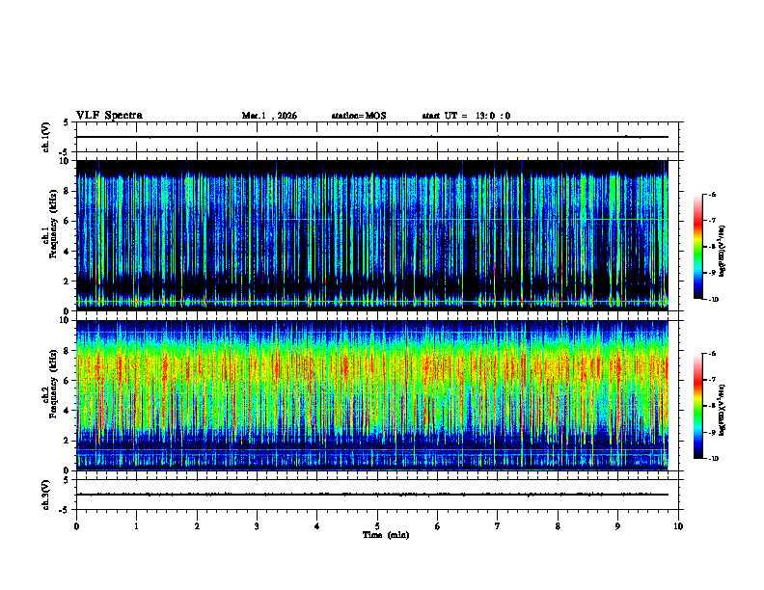Click the ch.2 spectrogram color scale bar
Screen dimensions: 764x590
697,406
